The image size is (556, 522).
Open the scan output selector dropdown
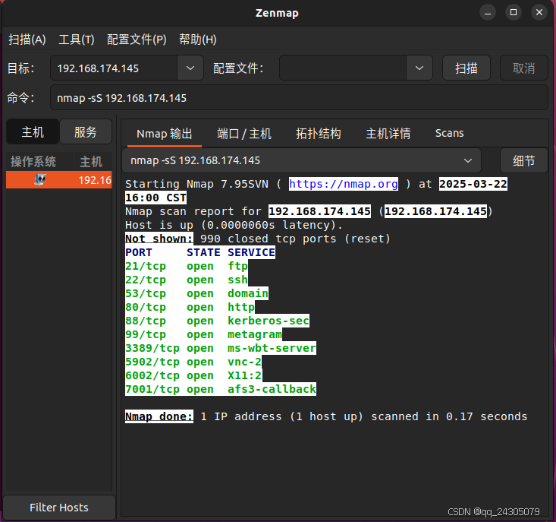(301, 160)
